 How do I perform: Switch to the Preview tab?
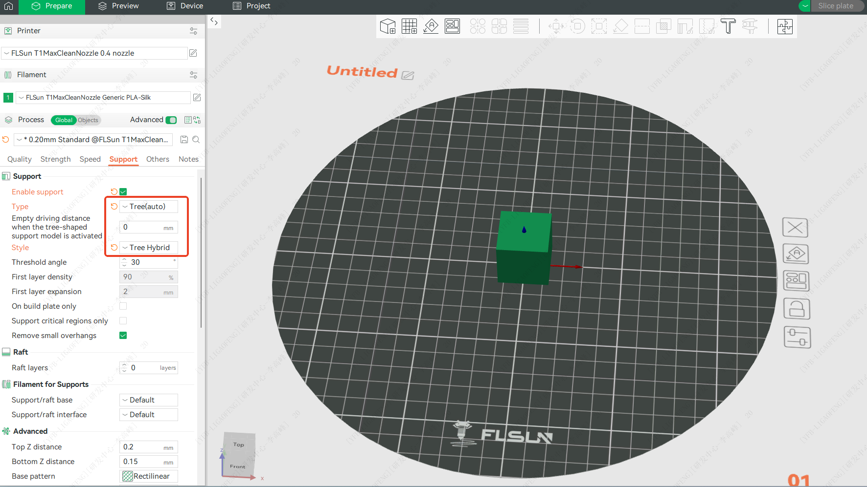(x=118, y=6)
